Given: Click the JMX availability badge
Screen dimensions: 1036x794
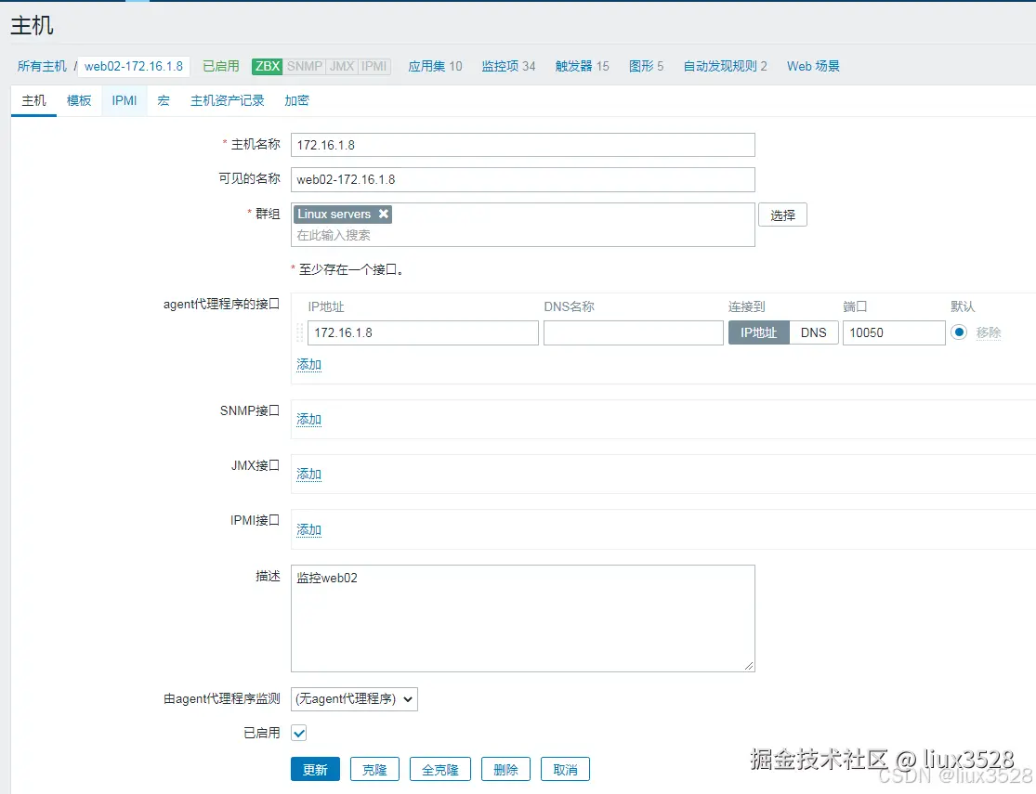Looking at the screenshot, I should (x=342, y=66).
